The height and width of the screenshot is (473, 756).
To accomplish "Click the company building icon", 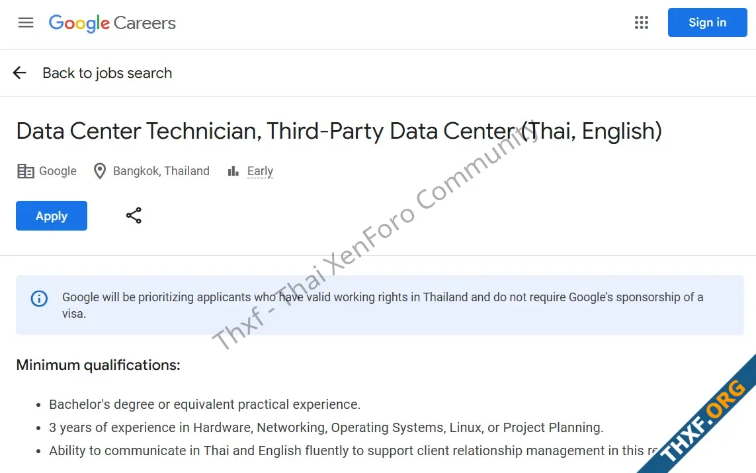I will 26,171.
